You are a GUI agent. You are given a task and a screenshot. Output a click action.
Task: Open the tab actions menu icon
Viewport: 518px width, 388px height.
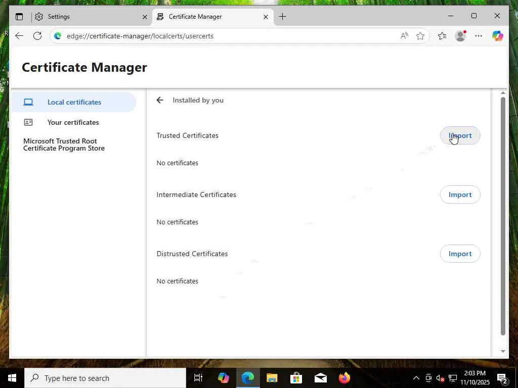click(x=20, y=17)
